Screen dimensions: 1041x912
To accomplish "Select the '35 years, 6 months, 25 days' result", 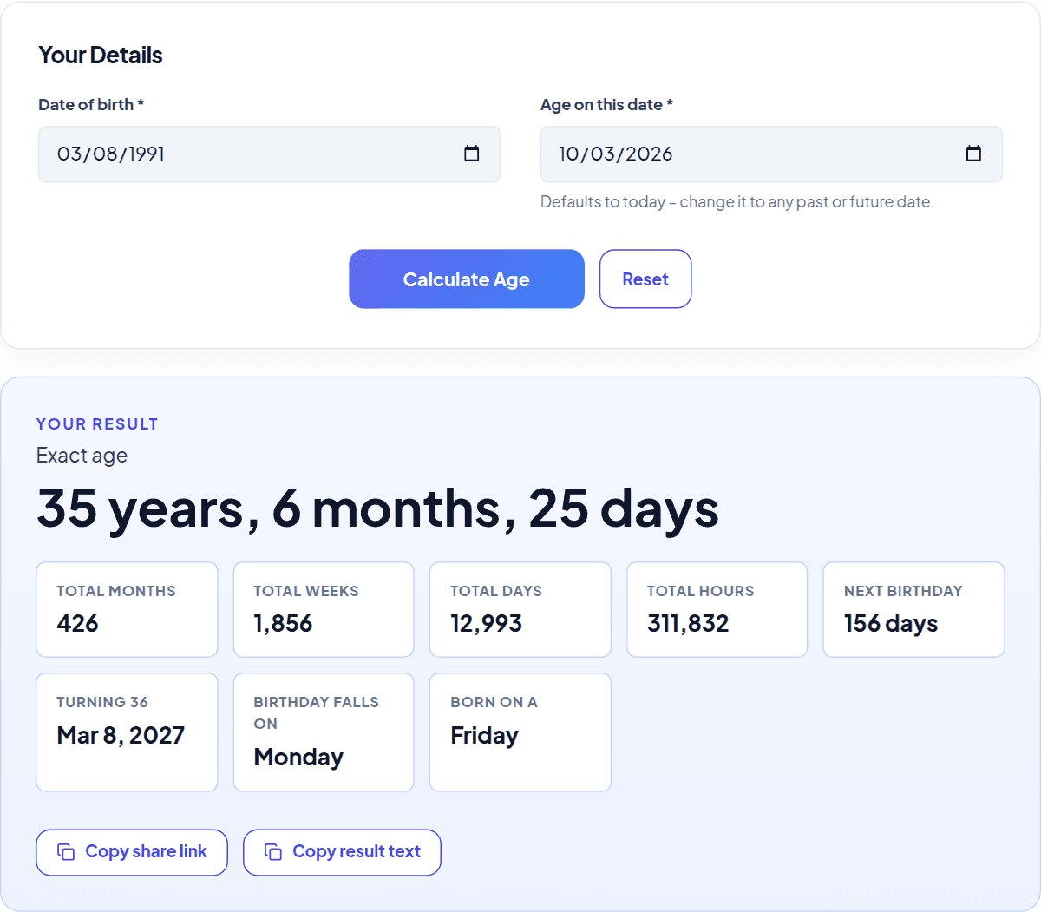I will pyautogui.click(x=377, y=508).
